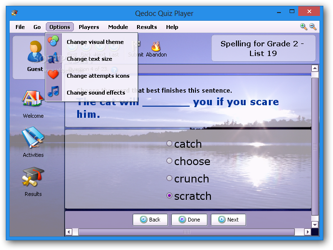
Task: Click the Done button
Action: (x=189, y=220)
